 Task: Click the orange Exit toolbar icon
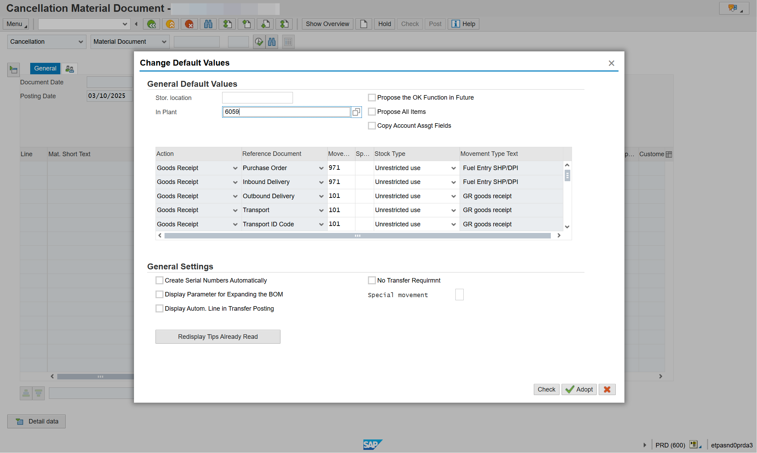pyautogui.click(x=170, y=24)
